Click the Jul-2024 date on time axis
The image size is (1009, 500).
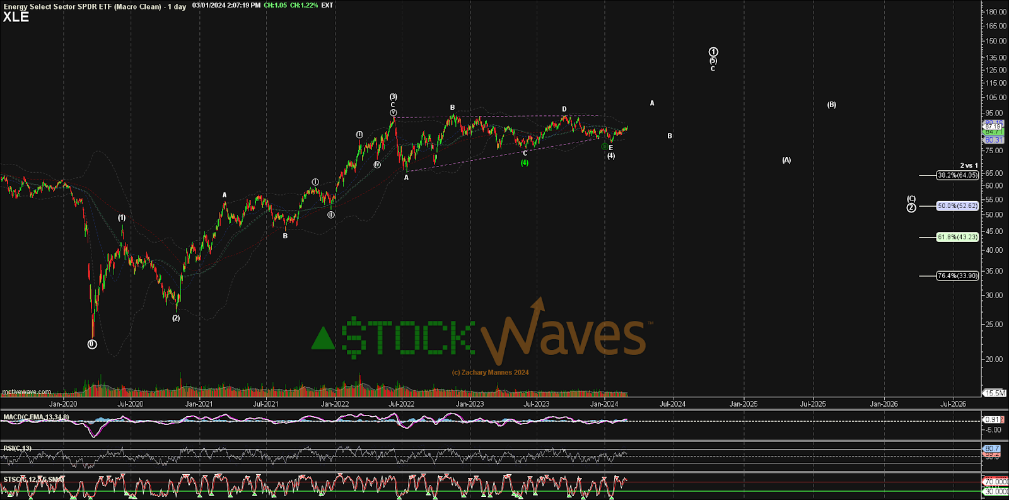click(x=673, y=404)
